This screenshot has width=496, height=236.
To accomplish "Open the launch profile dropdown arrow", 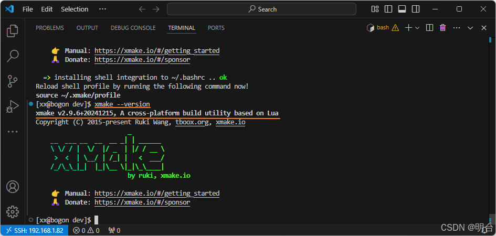I will pyautogui.click(x=417, y=28).
